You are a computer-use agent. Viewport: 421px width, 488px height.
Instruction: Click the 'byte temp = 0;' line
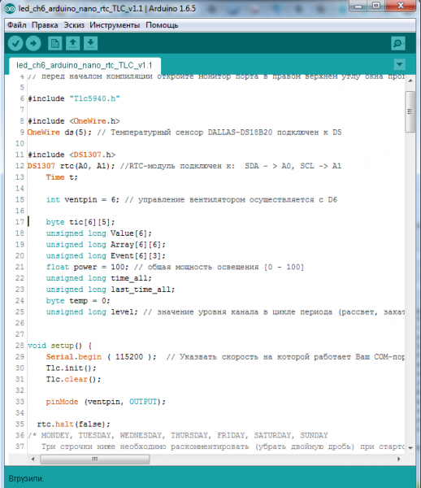point(78,300)
